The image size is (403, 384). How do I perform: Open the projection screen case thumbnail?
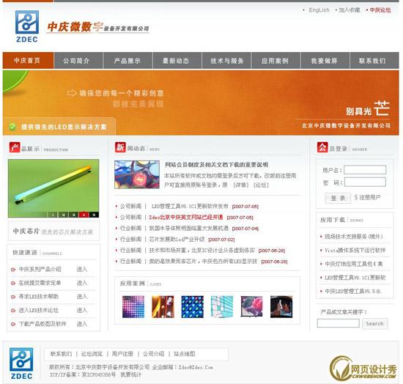coord(251,306)
